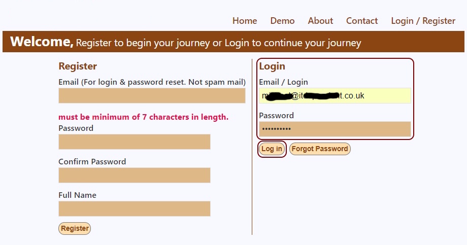Screen dimensions: 467x245
Task: Click the Log in button
Action: coord(272,149)
